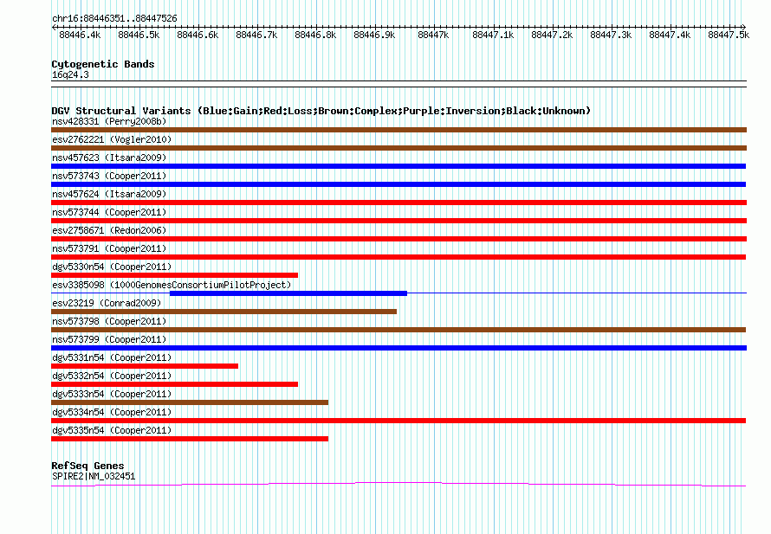Click the magenta SPIRE2 gene line
771x534 pixels.
tap(398, 485)
